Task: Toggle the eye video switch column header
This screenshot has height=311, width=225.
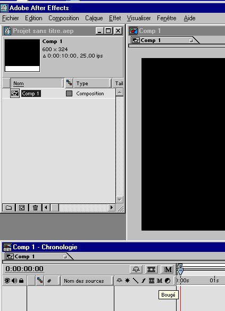Action: tap(7, 281)
